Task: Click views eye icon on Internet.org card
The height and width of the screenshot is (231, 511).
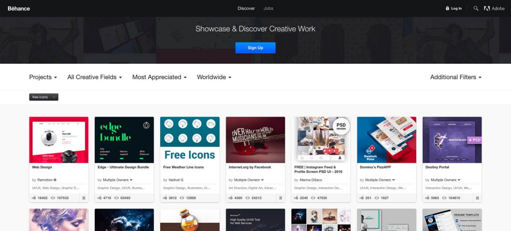Action: pyautogui.click(x=248, y=198)
